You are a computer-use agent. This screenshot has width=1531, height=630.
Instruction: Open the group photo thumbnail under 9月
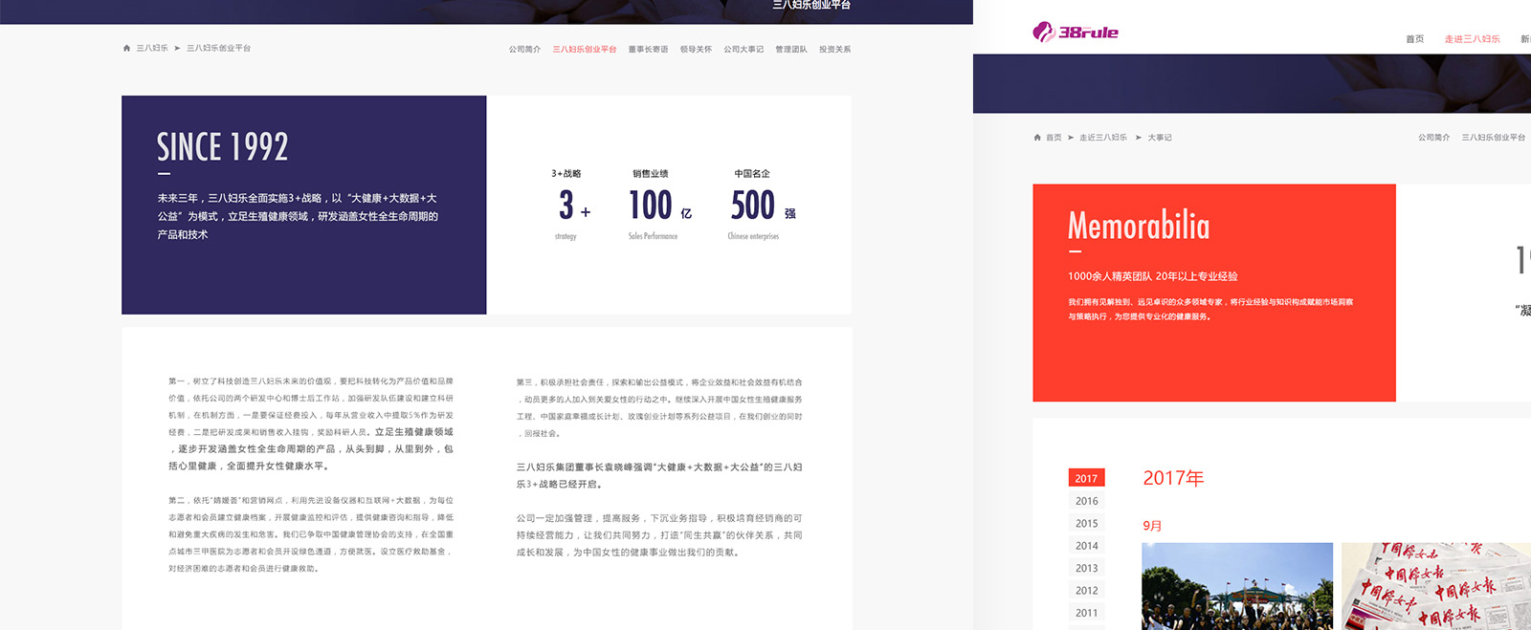pos(1236,586)
